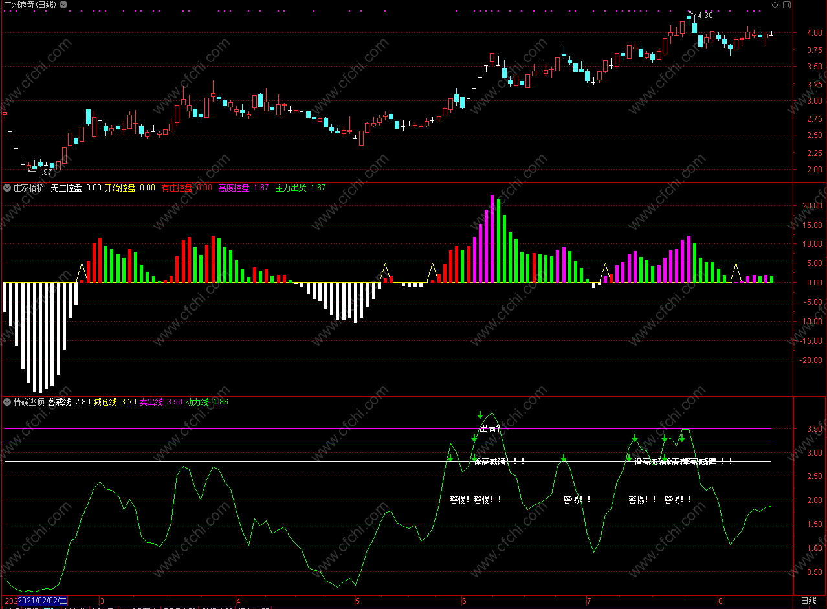Expand the 精确逃顶 indicator menu arrow
The width and height of the screenshot is (827, 609).
(x=8, y=402)
